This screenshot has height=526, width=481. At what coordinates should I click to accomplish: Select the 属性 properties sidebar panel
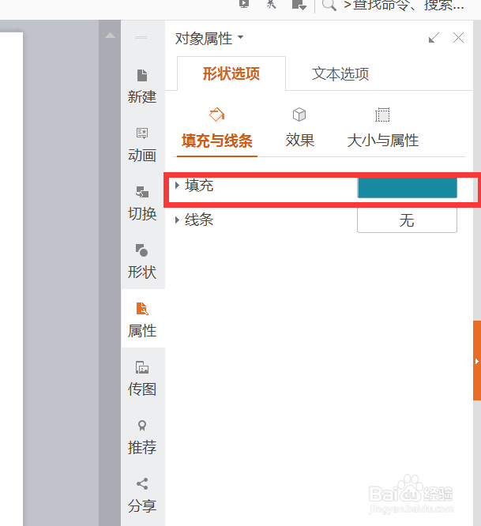point(142,320)
